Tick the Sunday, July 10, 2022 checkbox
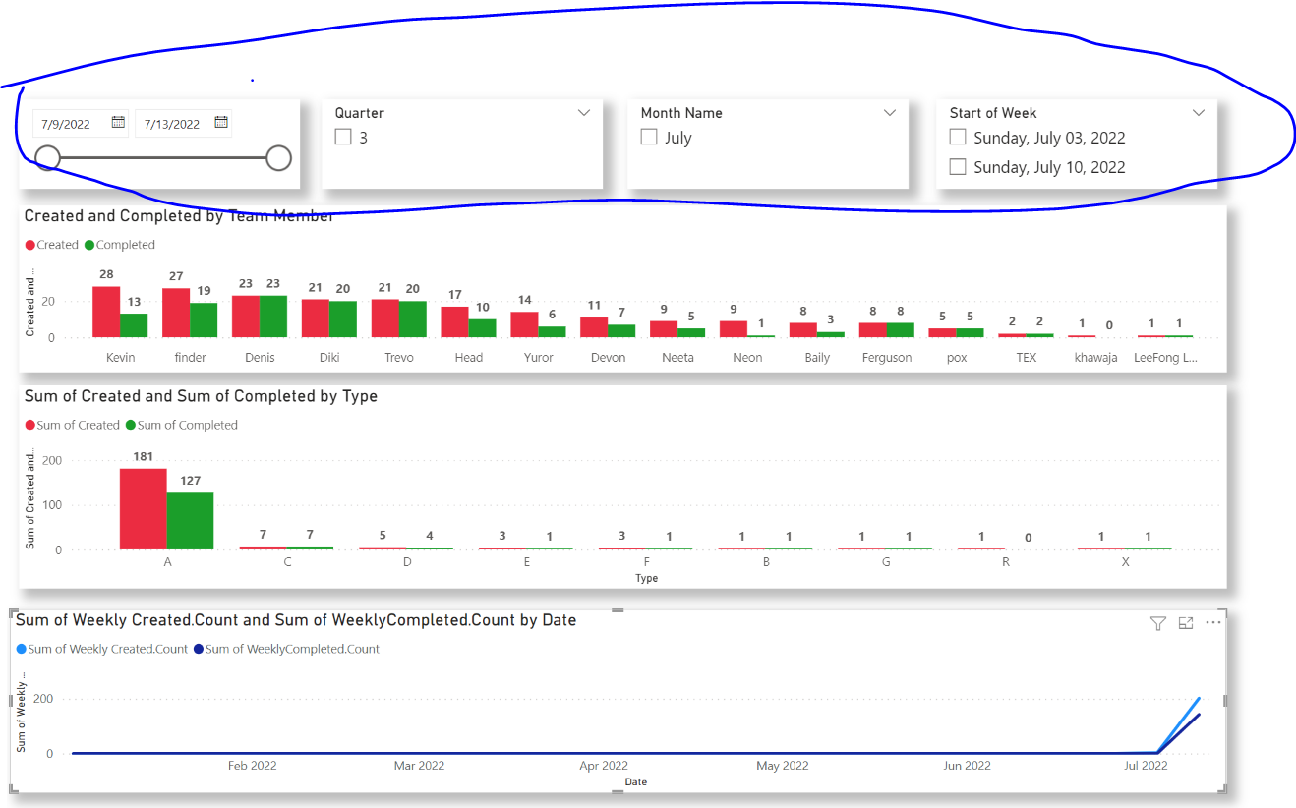This screenshot has width=1296, height=808. [958, 167]
